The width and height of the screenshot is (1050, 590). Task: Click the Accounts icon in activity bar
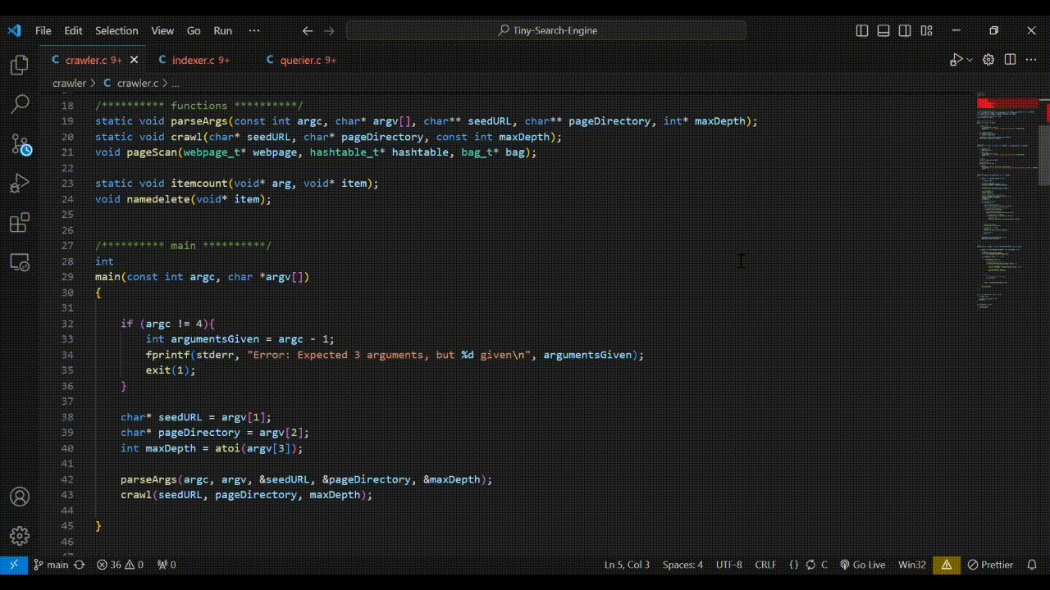(x=20, y=497)
